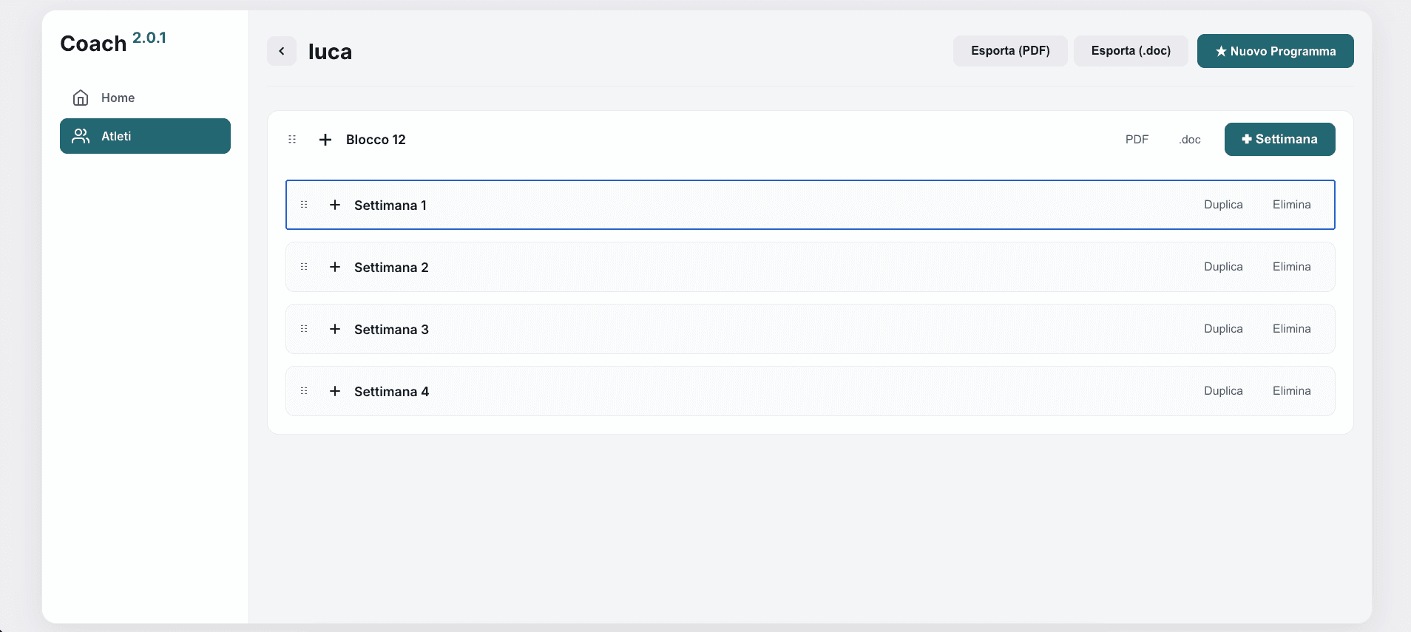Expand Settimana 3 with its plus icon
This screenshot has width=1411, height=632.
tap(335, 329)
